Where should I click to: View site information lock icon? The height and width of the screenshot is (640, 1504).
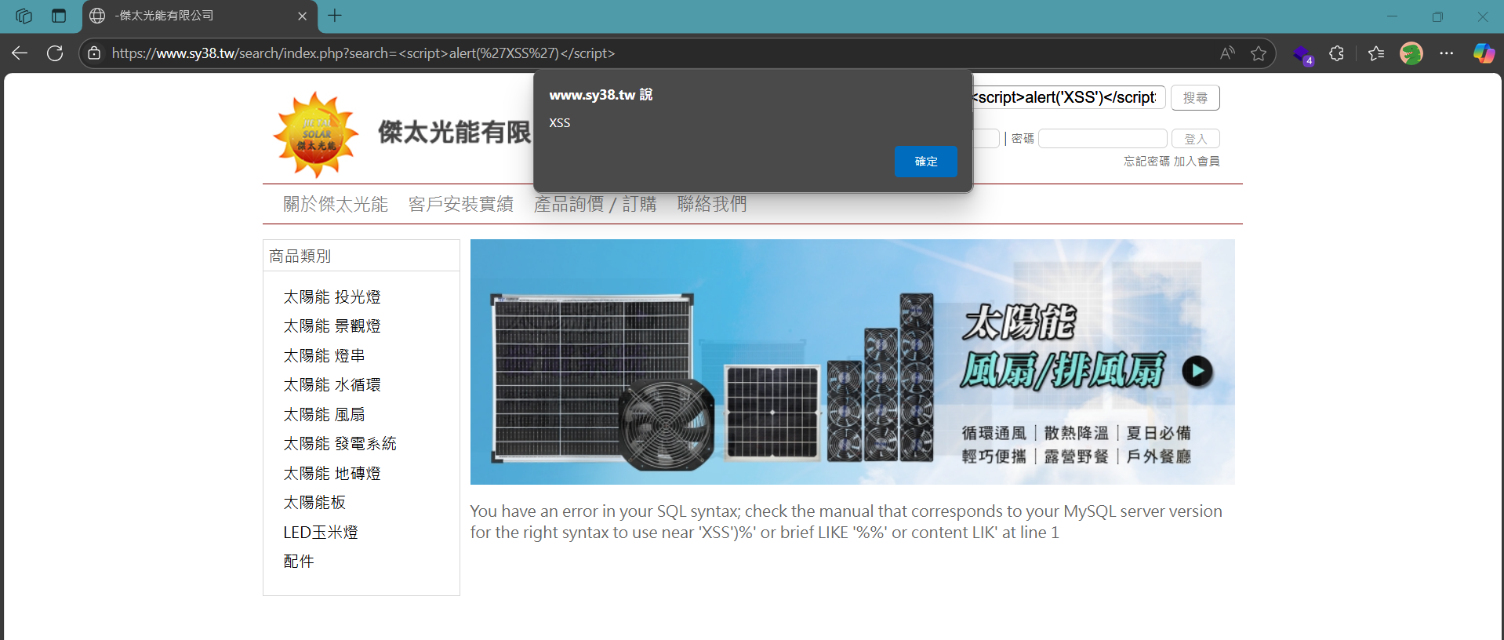pos(94,53)
